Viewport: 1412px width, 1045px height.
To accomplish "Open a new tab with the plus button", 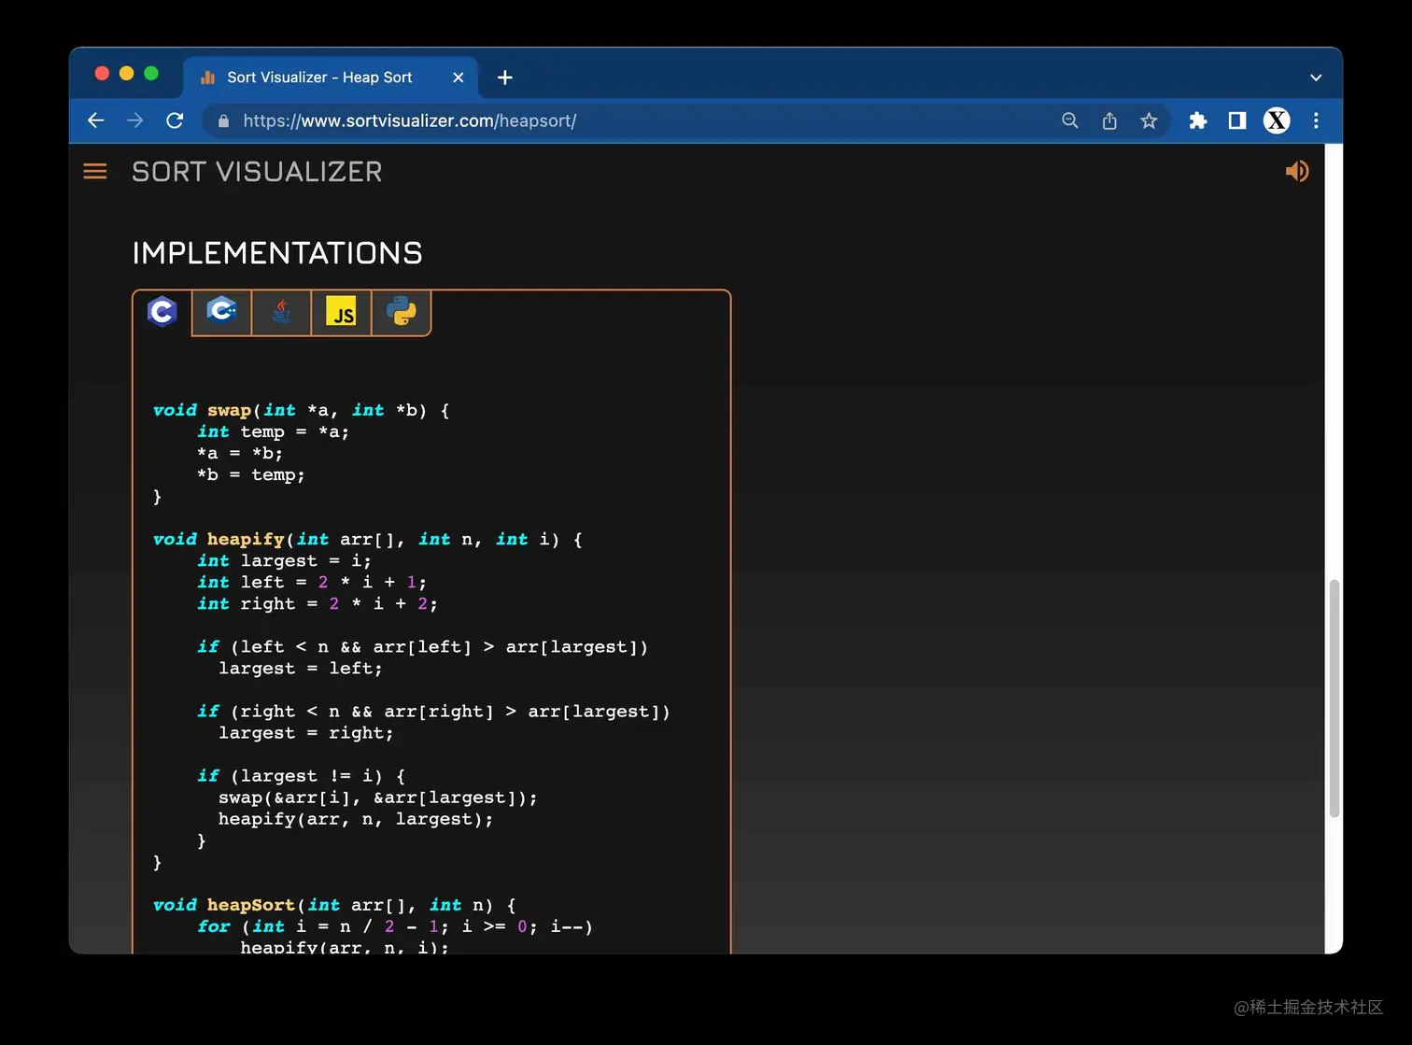I will pyautogui.click(x=504, y=78).
